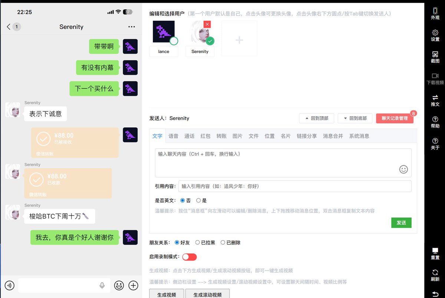The image size is (445, 298).
Task: Switch to the 位置 tab
Action: (270, 136)
